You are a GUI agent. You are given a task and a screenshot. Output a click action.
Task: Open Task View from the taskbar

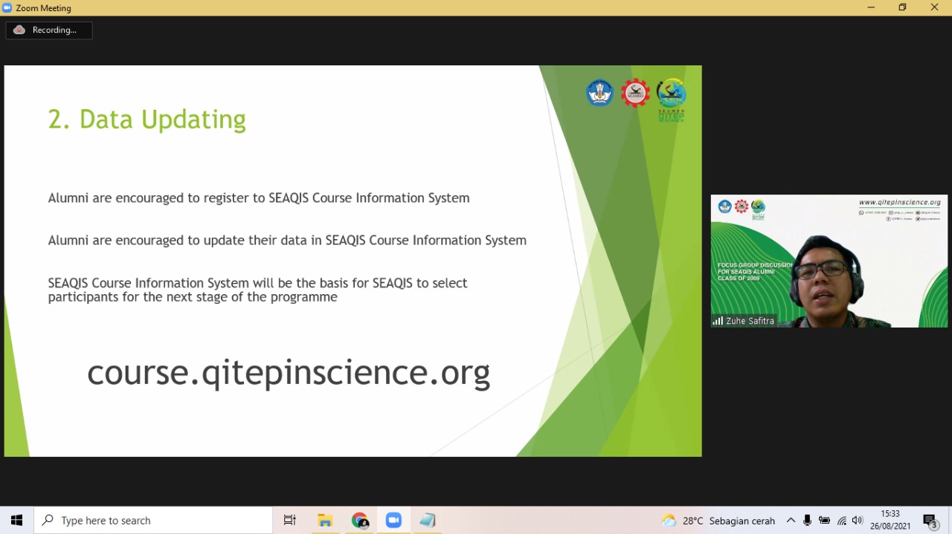[290, 521]
